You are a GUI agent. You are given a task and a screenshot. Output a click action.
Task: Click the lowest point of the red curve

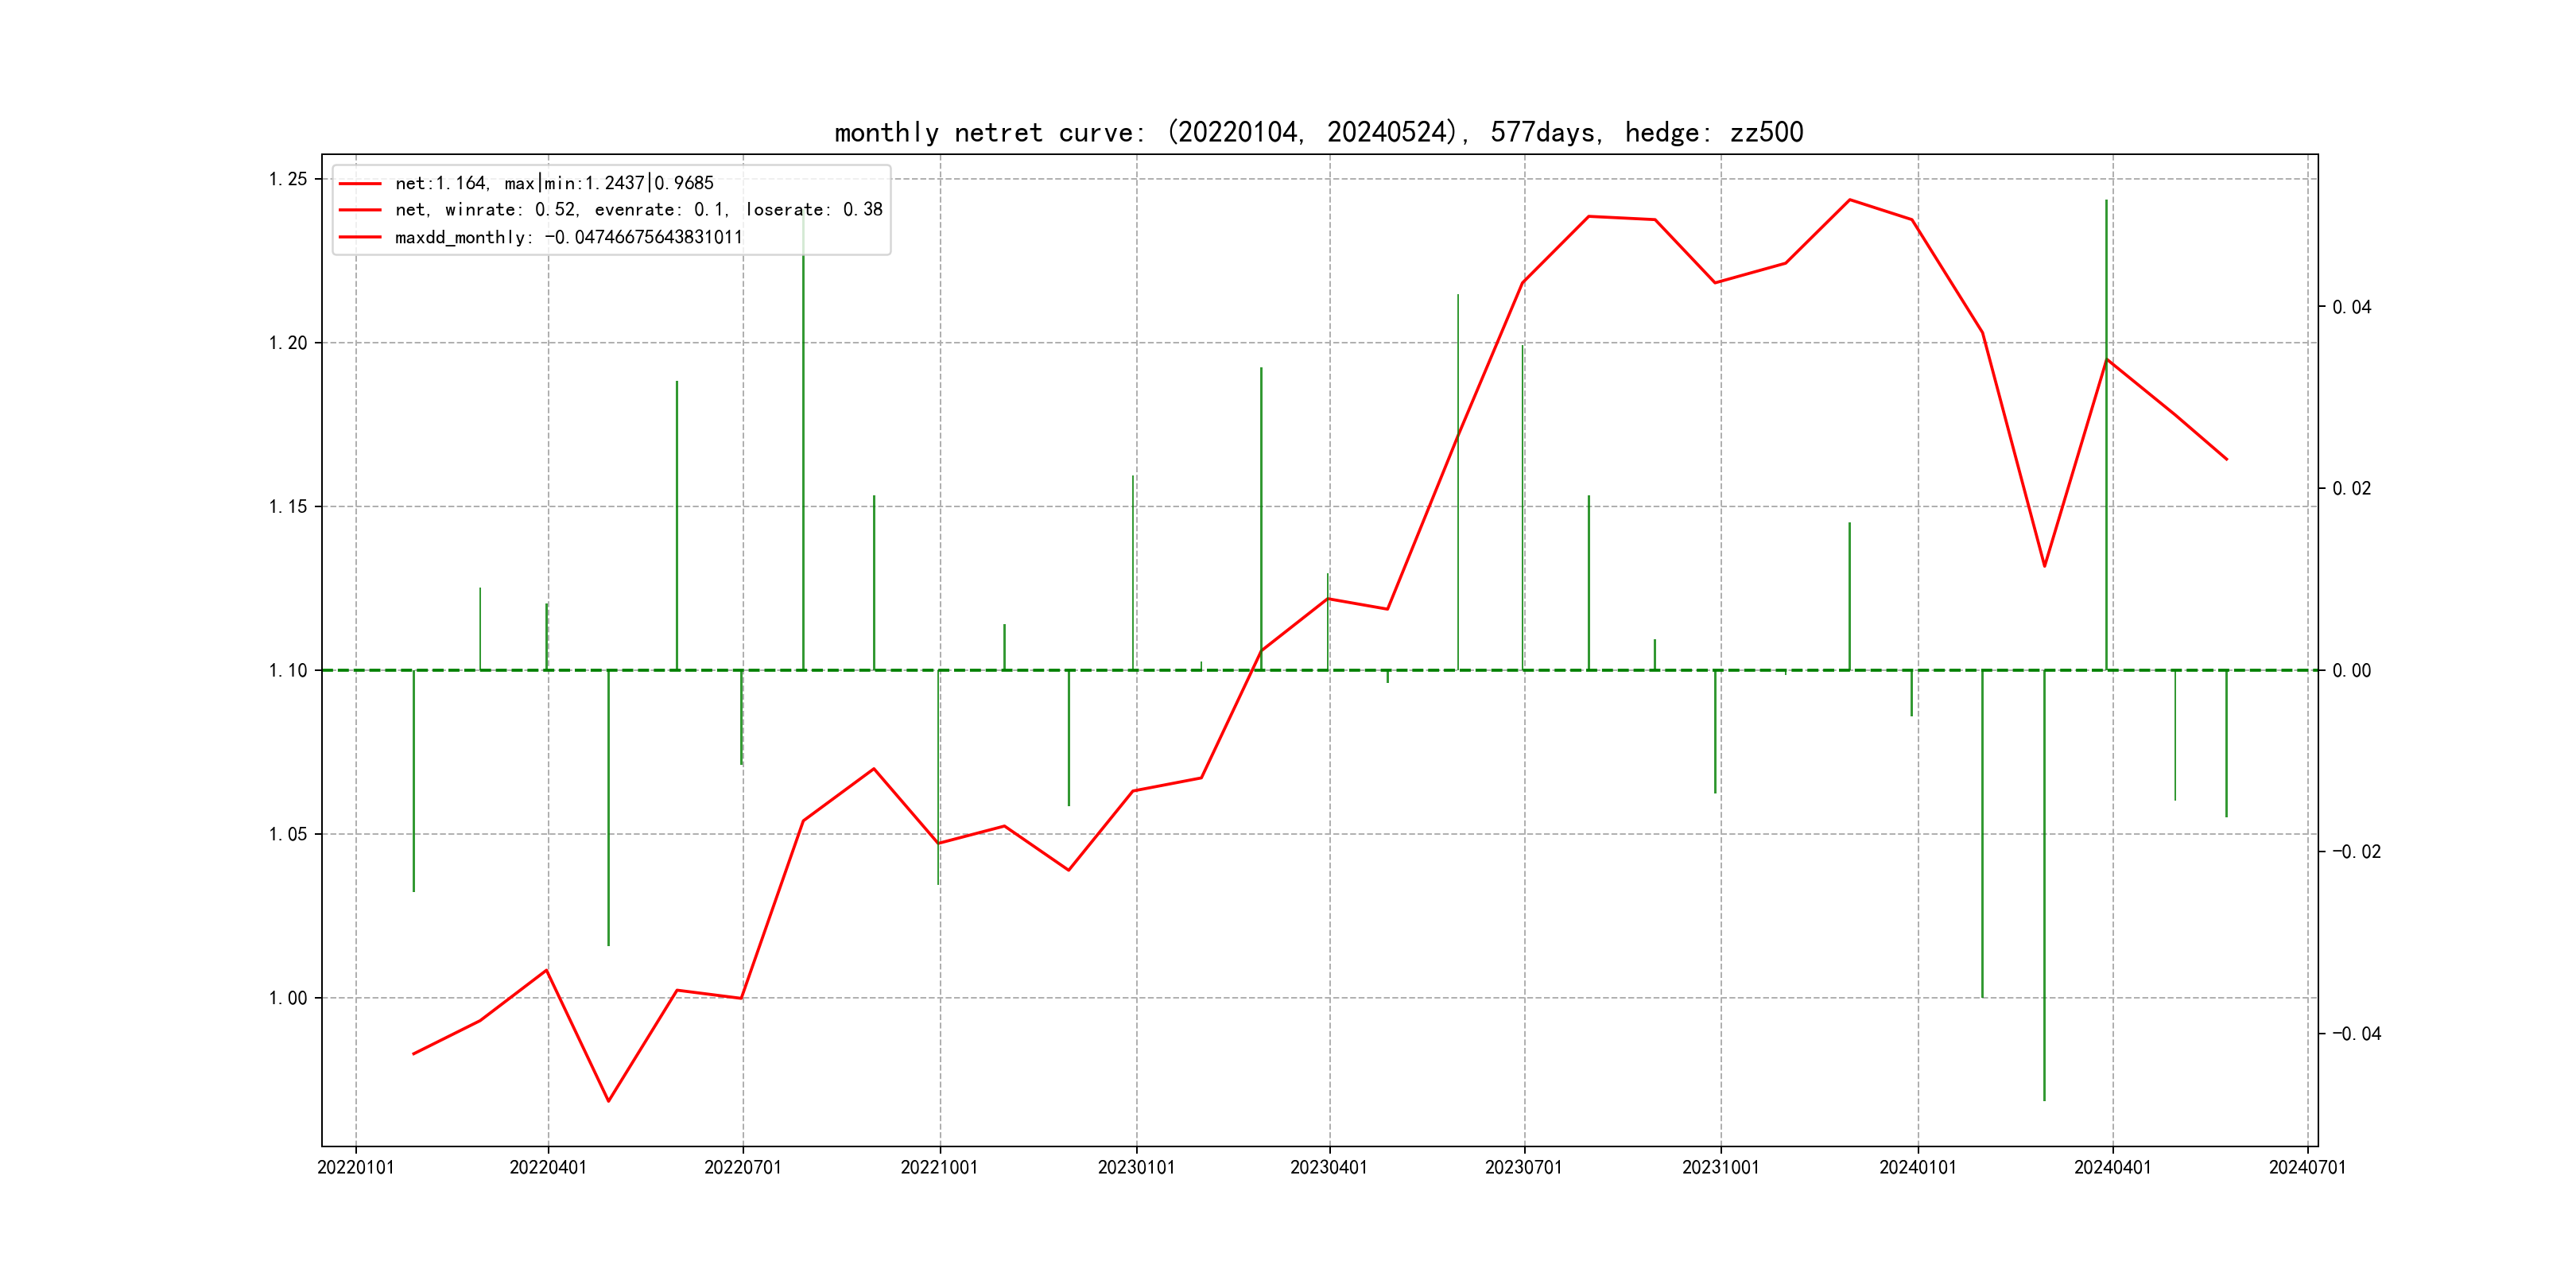[608, 1101]
